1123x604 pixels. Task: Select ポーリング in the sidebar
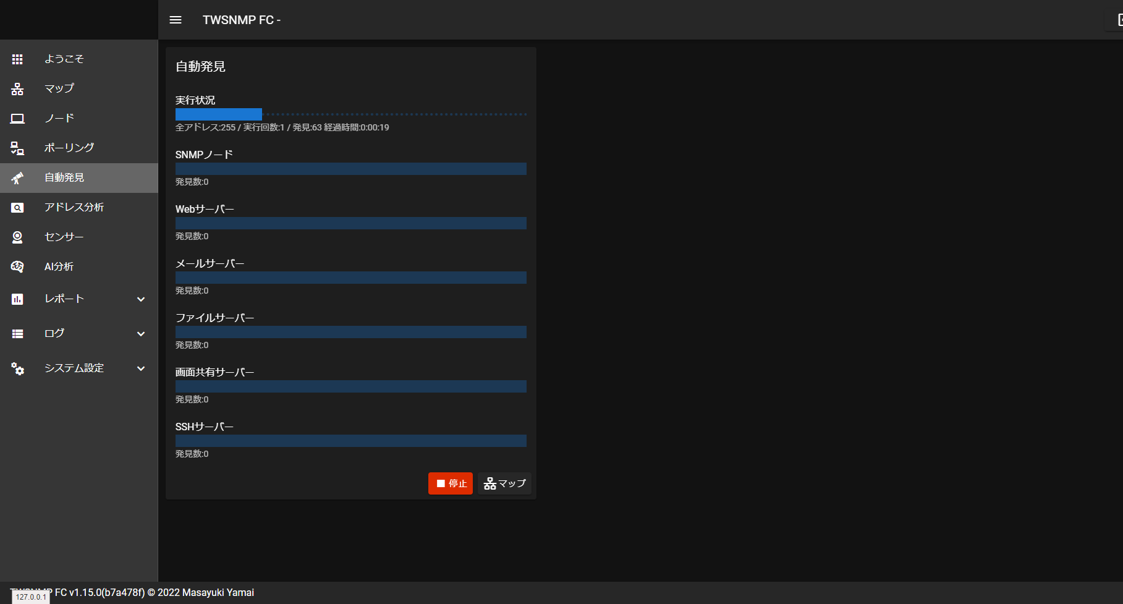(x=69, y=148)
